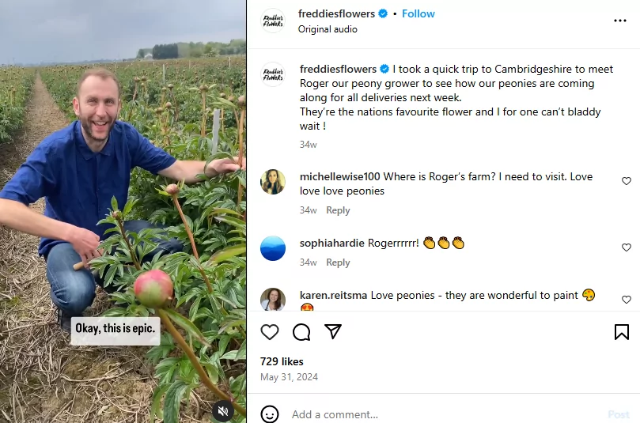Open more options three-dot menu
Viewport: 640px width, 423px height.
[x=620, y=21]
